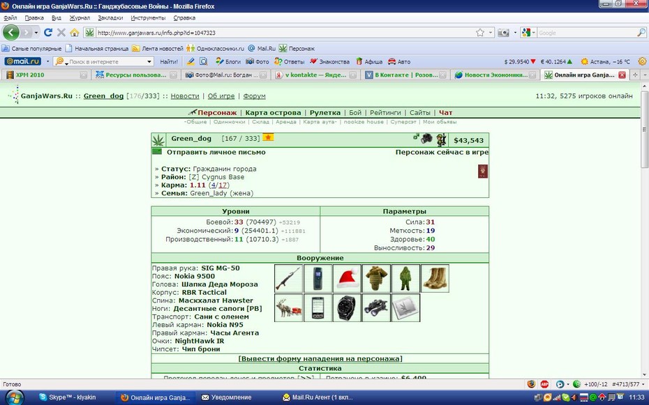The height and width of the screenshot is (405, 649).
Task: Open the Лента новостей bookmark
Action: [x=157, y=48]
